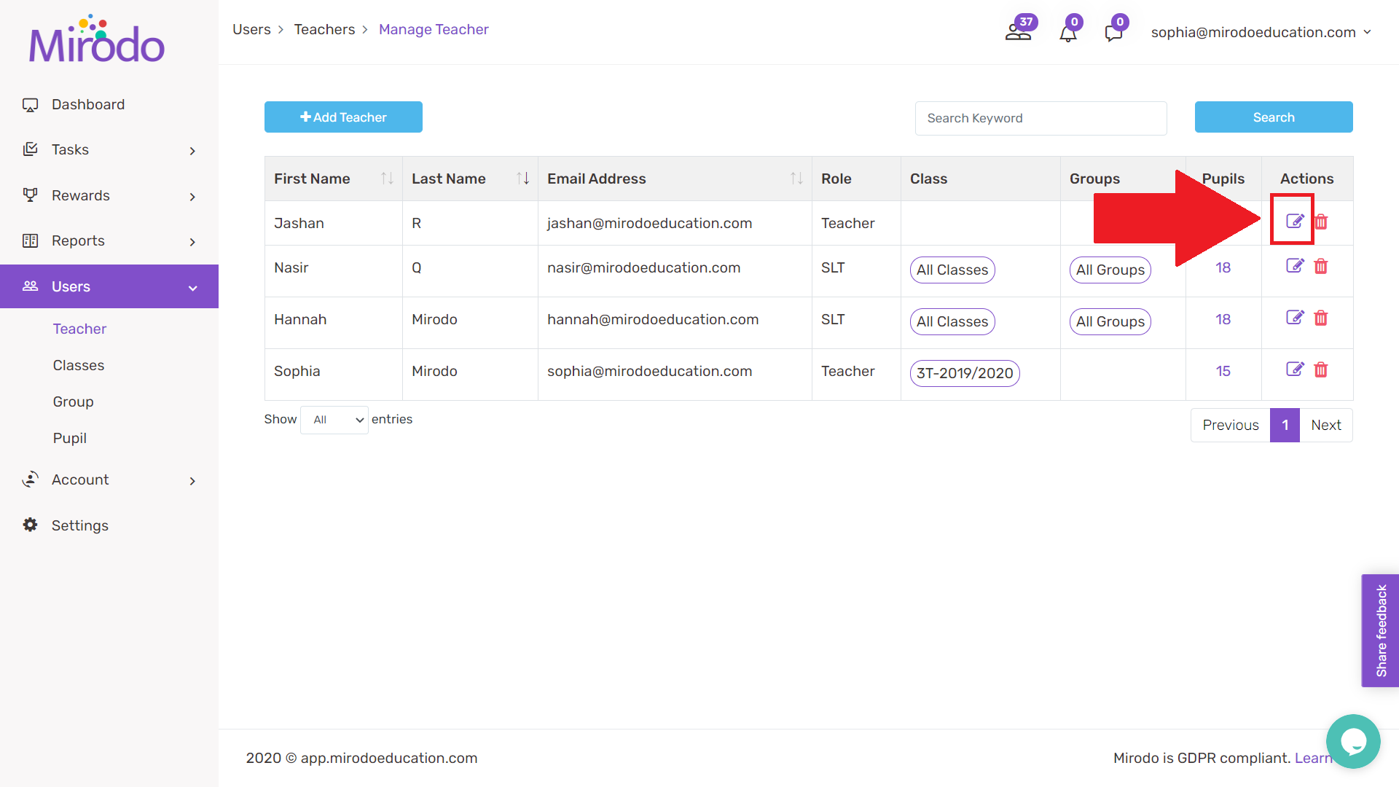1399x787 pixels.
Task: Edit teacher Nasir using the pencil icon
Action: coord(1294,265)
